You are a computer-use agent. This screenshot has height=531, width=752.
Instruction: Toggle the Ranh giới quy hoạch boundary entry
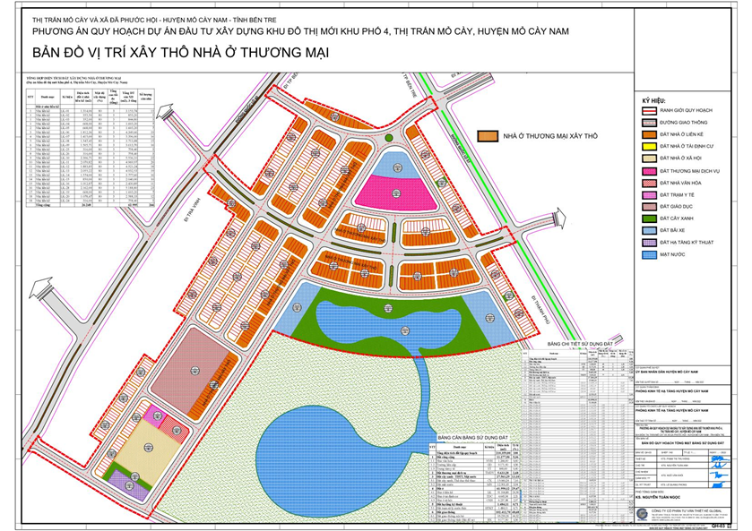pyautogui.click(x=648, y=112)
